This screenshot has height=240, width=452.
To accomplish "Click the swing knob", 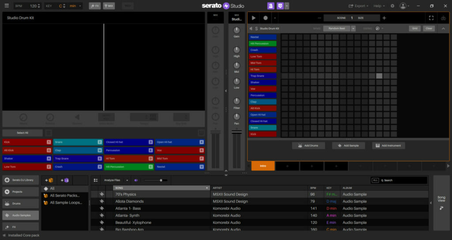I will (x=378, y=29).
